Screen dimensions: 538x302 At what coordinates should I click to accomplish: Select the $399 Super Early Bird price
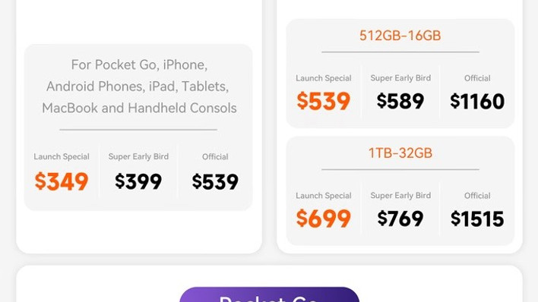(138, 181)
